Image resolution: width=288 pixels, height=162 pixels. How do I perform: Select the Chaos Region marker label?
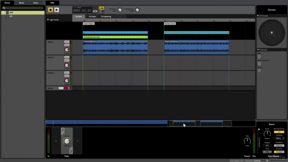[89, 24]
